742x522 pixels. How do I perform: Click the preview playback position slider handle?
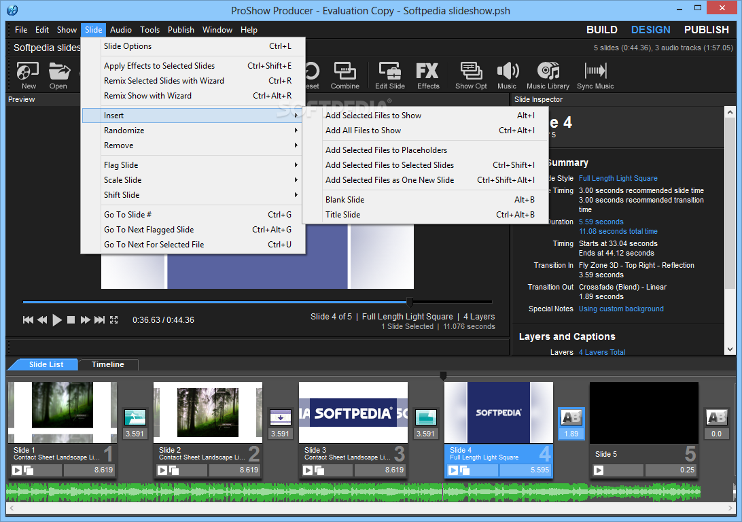pyautogui.click(x=410, y=302)
